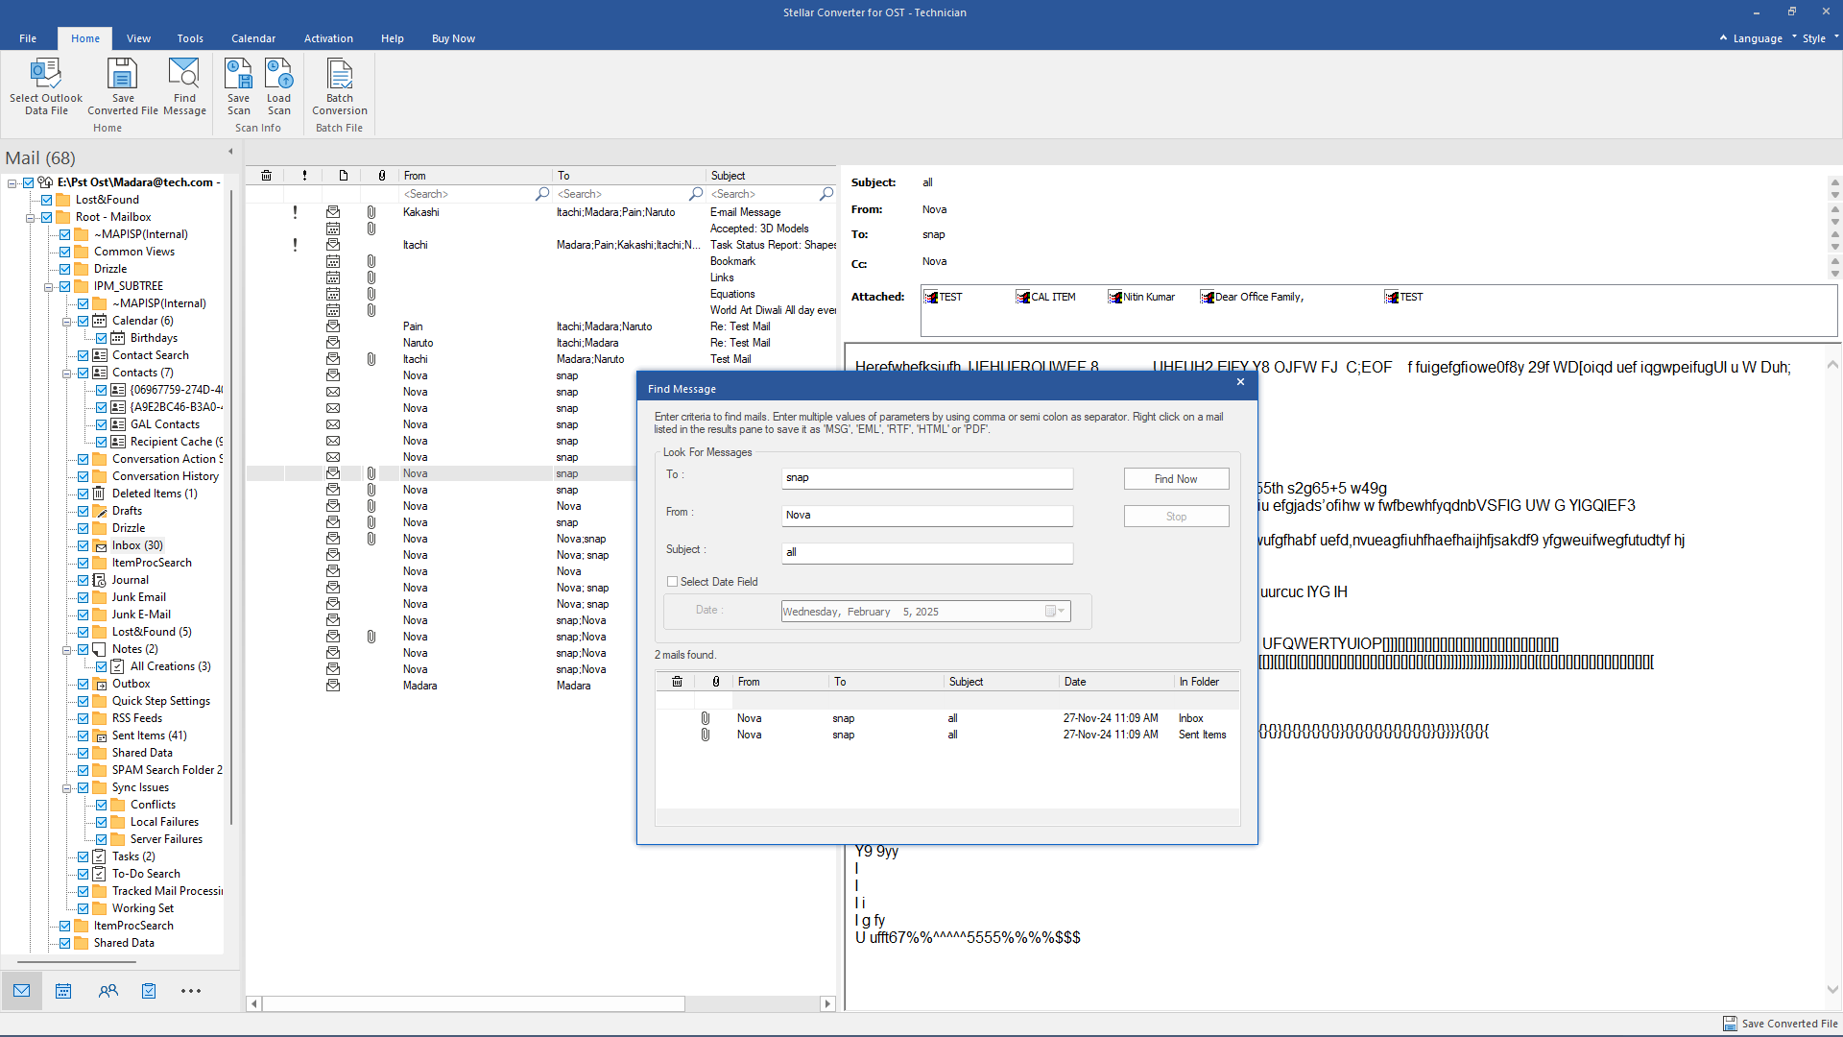Screen dimensions: 1843x1037
Task: Click search magnifier in Subject column
Action: [x=826, y=194]
